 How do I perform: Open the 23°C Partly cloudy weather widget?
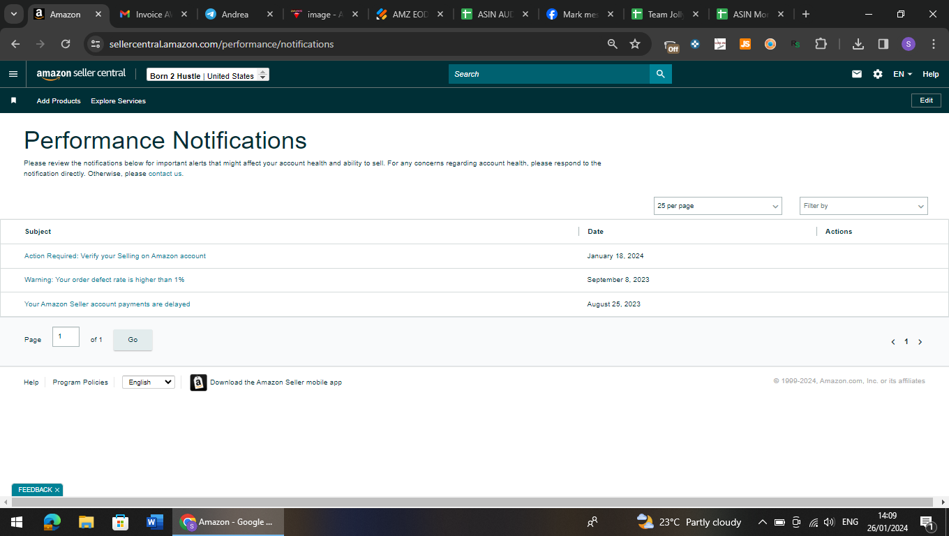[x=689, y=522]
